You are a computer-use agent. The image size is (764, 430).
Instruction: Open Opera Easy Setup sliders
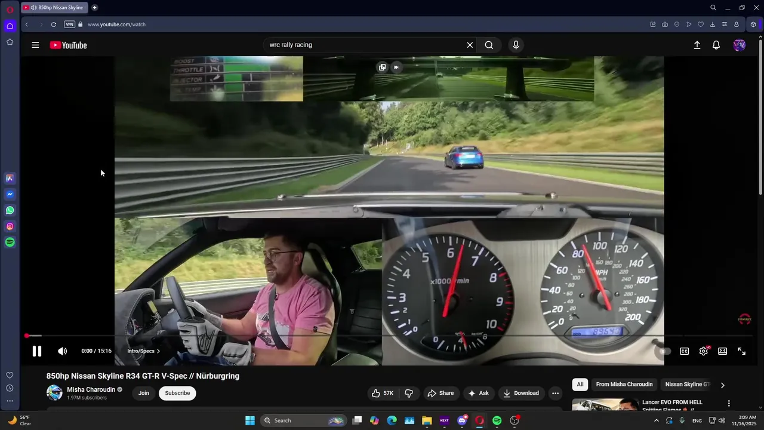(725, 24)
